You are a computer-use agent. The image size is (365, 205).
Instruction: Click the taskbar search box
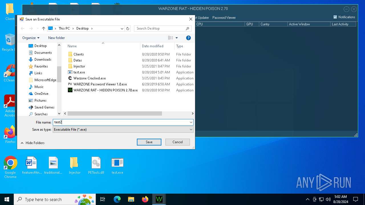[x=55, y=199]
